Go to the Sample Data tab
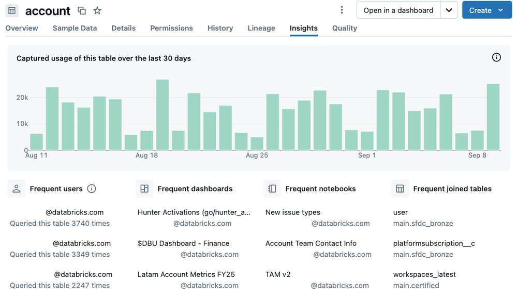This screenshot has height=296, width=517. coord(75,28)
